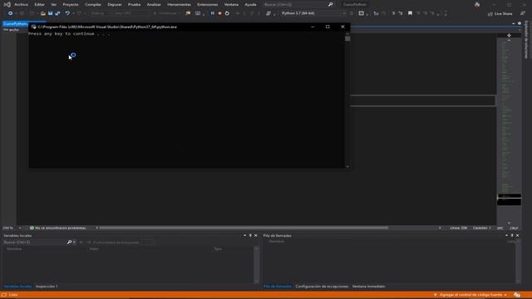Open Variables locales window options dropdown
532x299 pixels.
point(244,235)
